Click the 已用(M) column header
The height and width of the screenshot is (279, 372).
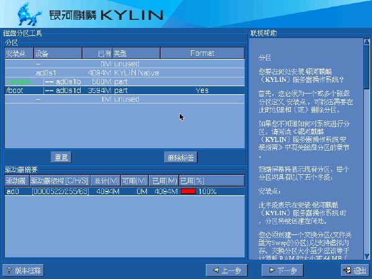tap(164, 181)
